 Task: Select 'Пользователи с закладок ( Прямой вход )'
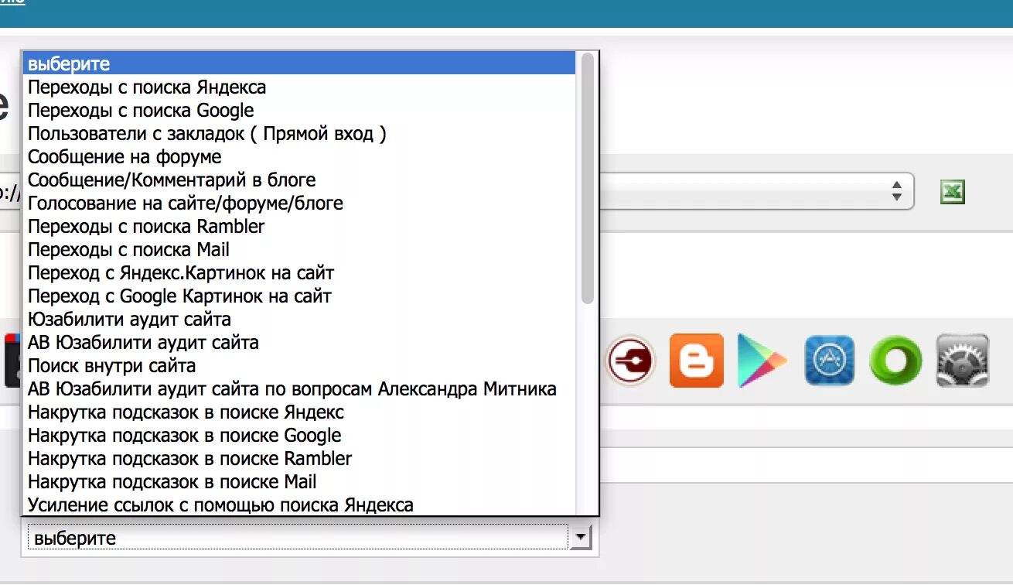(x=299, y=133)
